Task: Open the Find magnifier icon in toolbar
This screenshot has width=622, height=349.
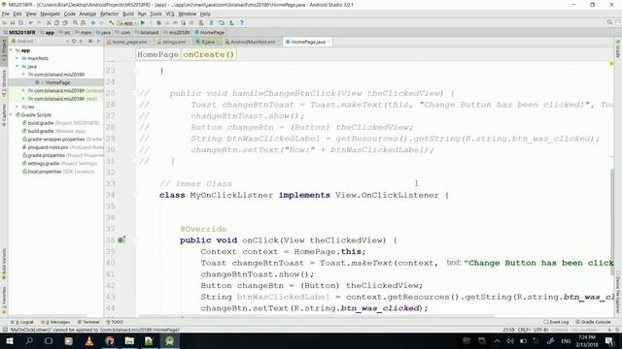Action: pyautogui.click(x=75, y=23)
